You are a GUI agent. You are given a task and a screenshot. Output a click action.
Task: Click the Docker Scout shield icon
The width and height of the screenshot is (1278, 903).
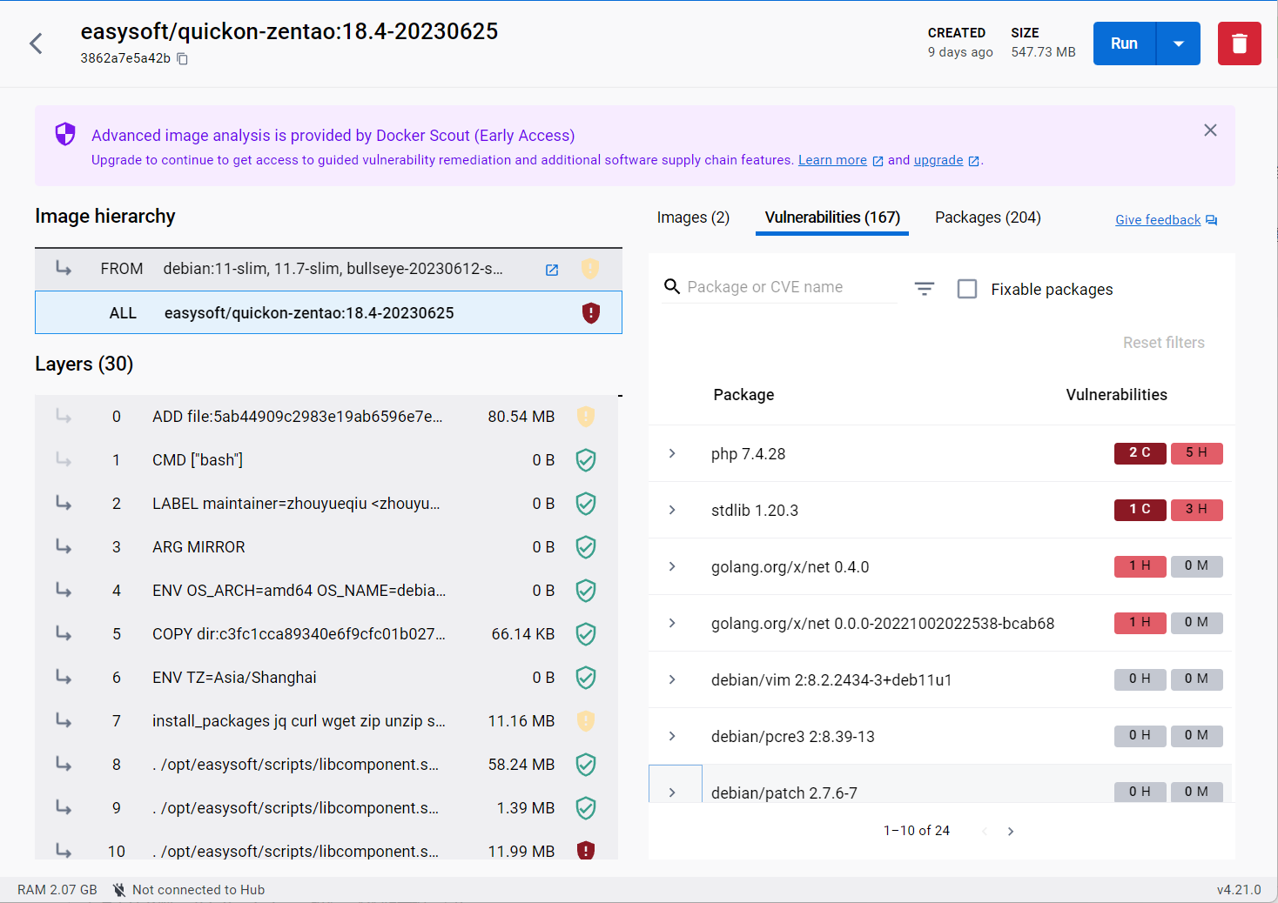(x=65, y=134)
